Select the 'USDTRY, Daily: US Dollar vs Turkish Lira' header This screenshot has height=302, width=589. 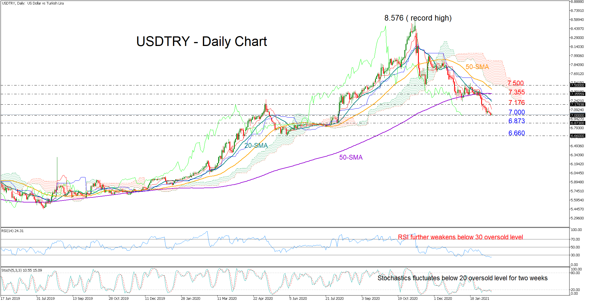(33, 3)
